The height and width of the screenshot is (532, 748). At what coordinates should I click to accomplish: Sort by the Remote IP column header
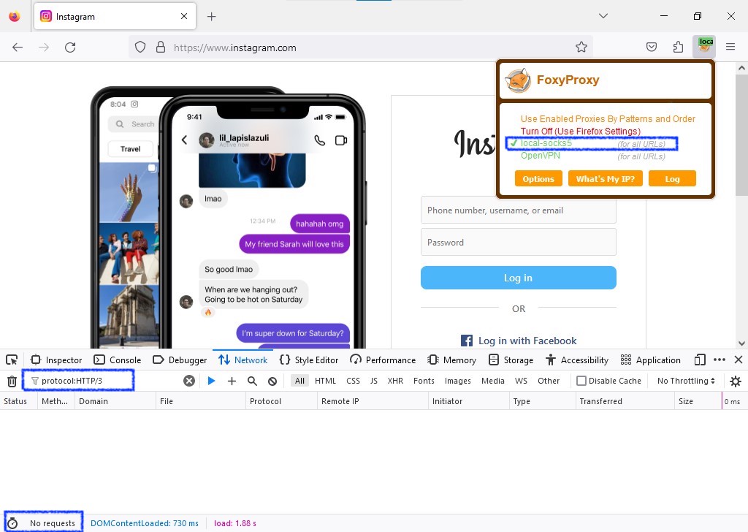tap(373, 401)
